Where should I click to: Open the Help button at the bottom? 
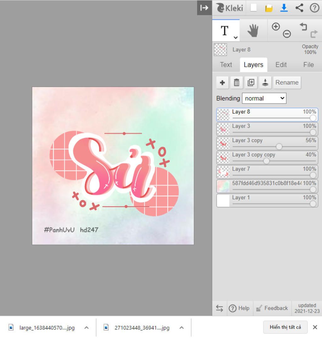[x=239, y=308]
